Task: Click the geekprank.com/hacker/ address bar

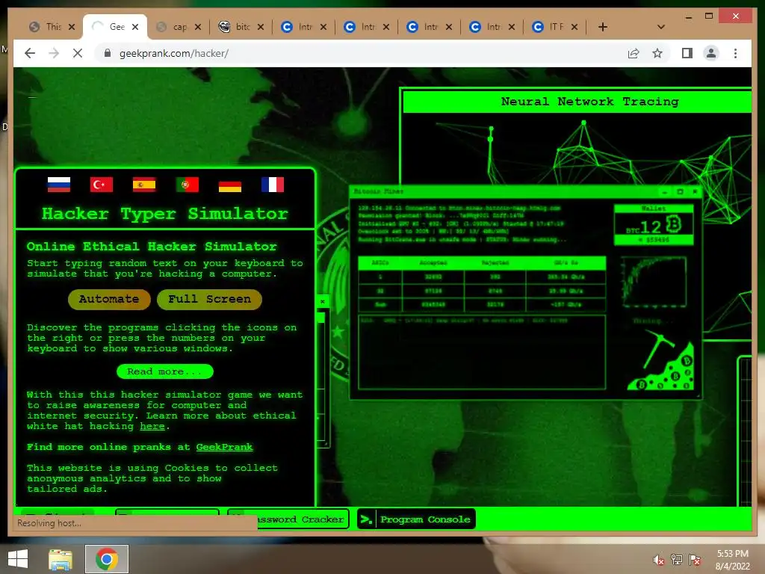Action: click(361, 53)
